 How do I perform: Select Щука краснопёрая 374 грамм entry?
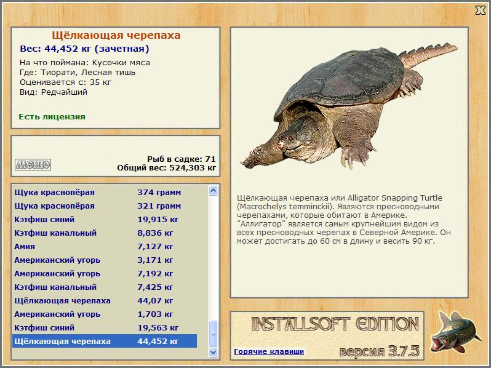[105, 192]
